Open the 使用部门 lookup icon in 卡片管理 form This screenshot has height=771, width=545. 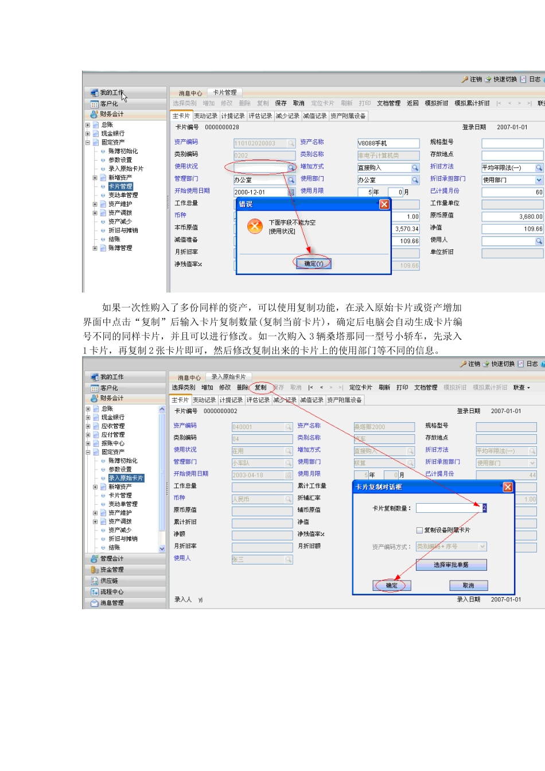click(415, 180)
